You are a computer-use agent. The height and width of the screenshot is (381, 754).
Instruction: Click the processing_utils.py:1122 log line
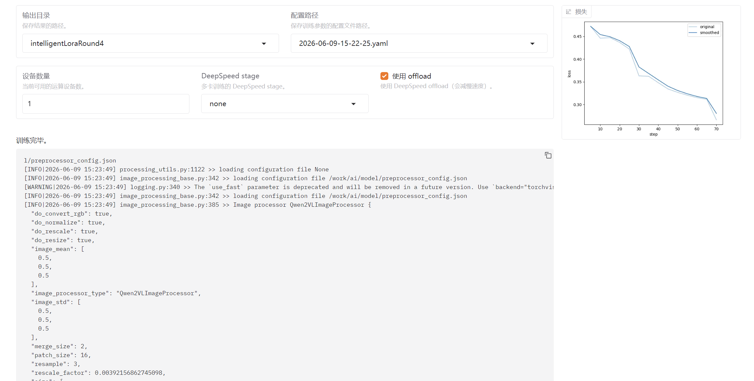click(177, 169)
